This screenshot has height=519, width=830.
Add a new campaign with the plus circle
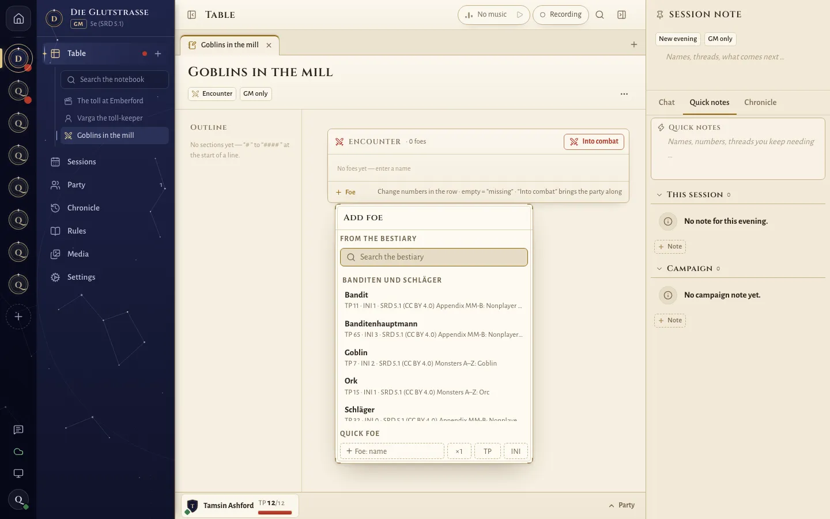click(x=18, y=317)
